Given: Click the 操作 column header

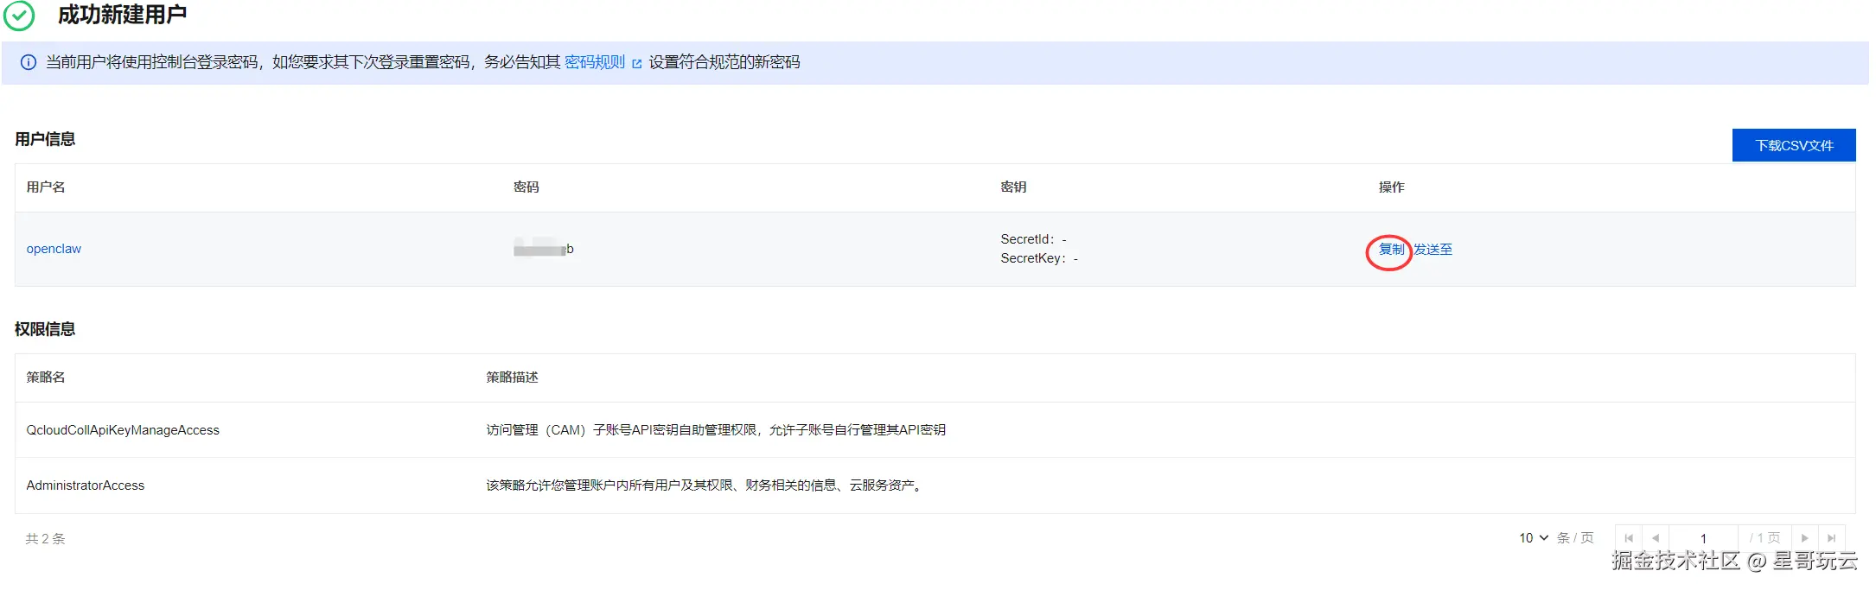Looking at the screenshot, I should pyautogui.click(x=1391, y=187).
